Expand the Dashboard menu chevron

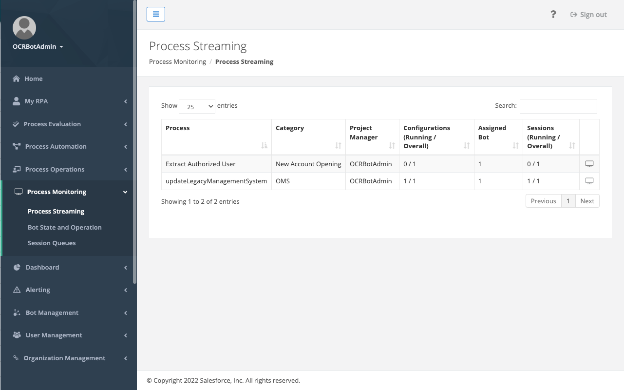click(x=126, y=268)
